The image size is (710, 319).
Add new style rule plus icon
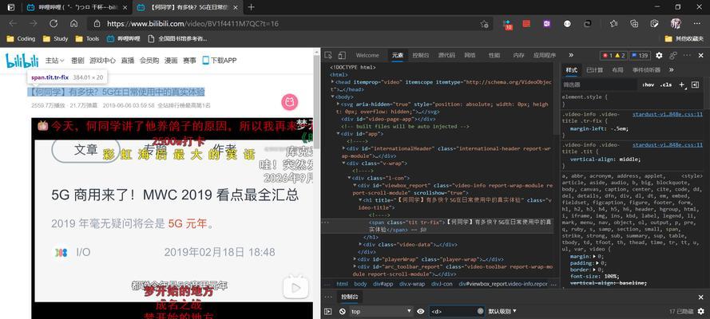coord(682,85)
